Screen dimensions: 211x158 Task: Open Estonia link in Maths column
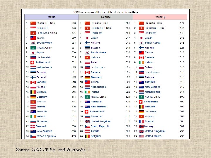tap(41, 72)
